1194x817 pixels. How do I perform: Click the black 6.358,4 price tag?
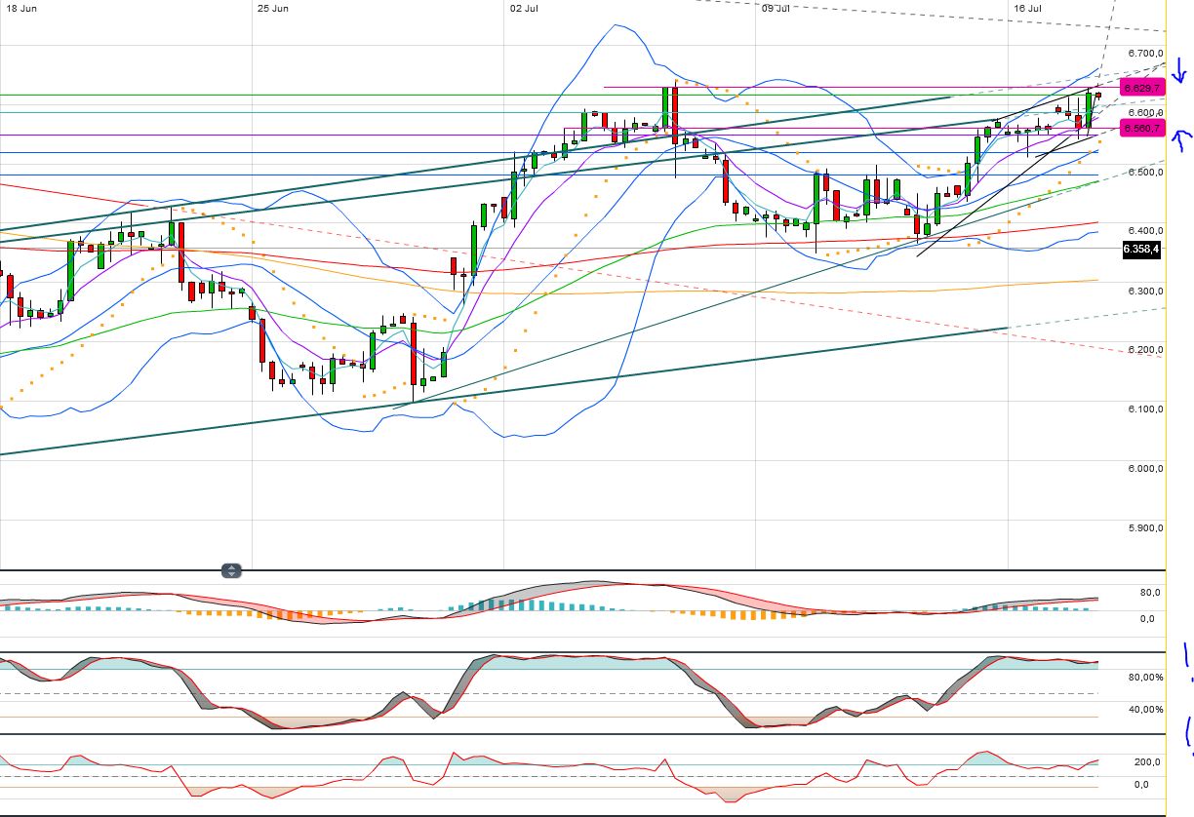pyautogui.click(x=1142, y=250)
